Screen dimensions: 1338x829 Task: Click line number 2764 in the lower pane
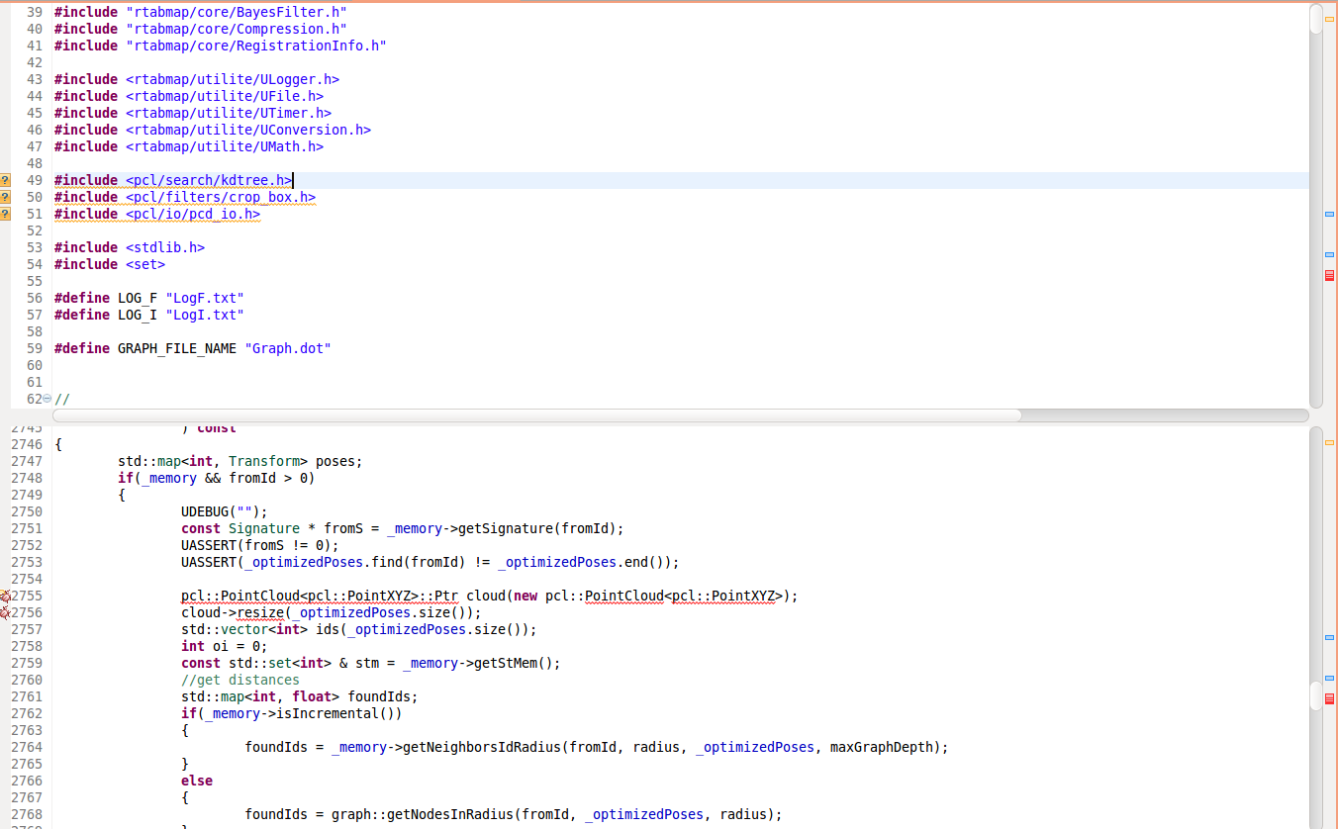[27, 747]
